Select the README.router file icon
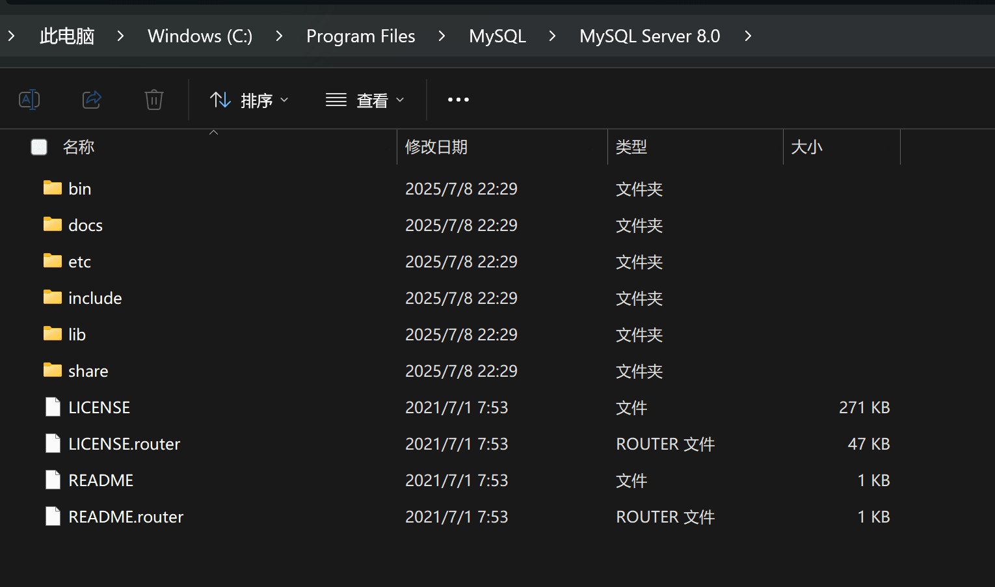Image resolution: width=995 pixels, height=587 pixels. [x=53, y=516]
